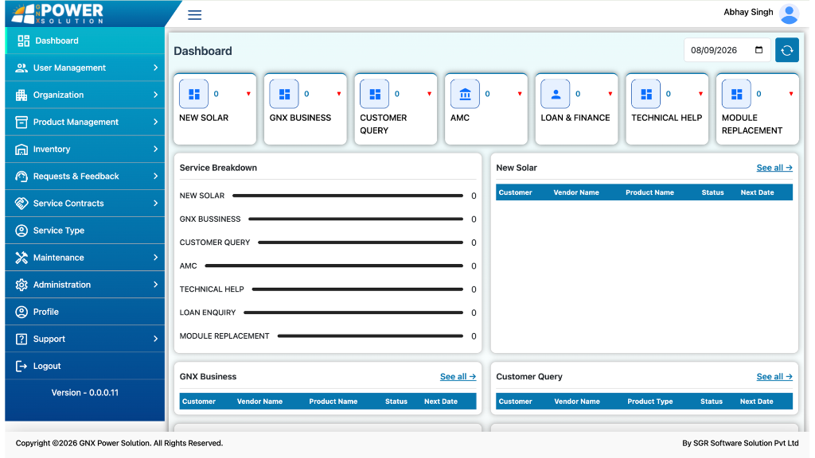Click the MODULE REPLACEMENT card icon
The width and height of the screenshot is (815, 458).
736,94
